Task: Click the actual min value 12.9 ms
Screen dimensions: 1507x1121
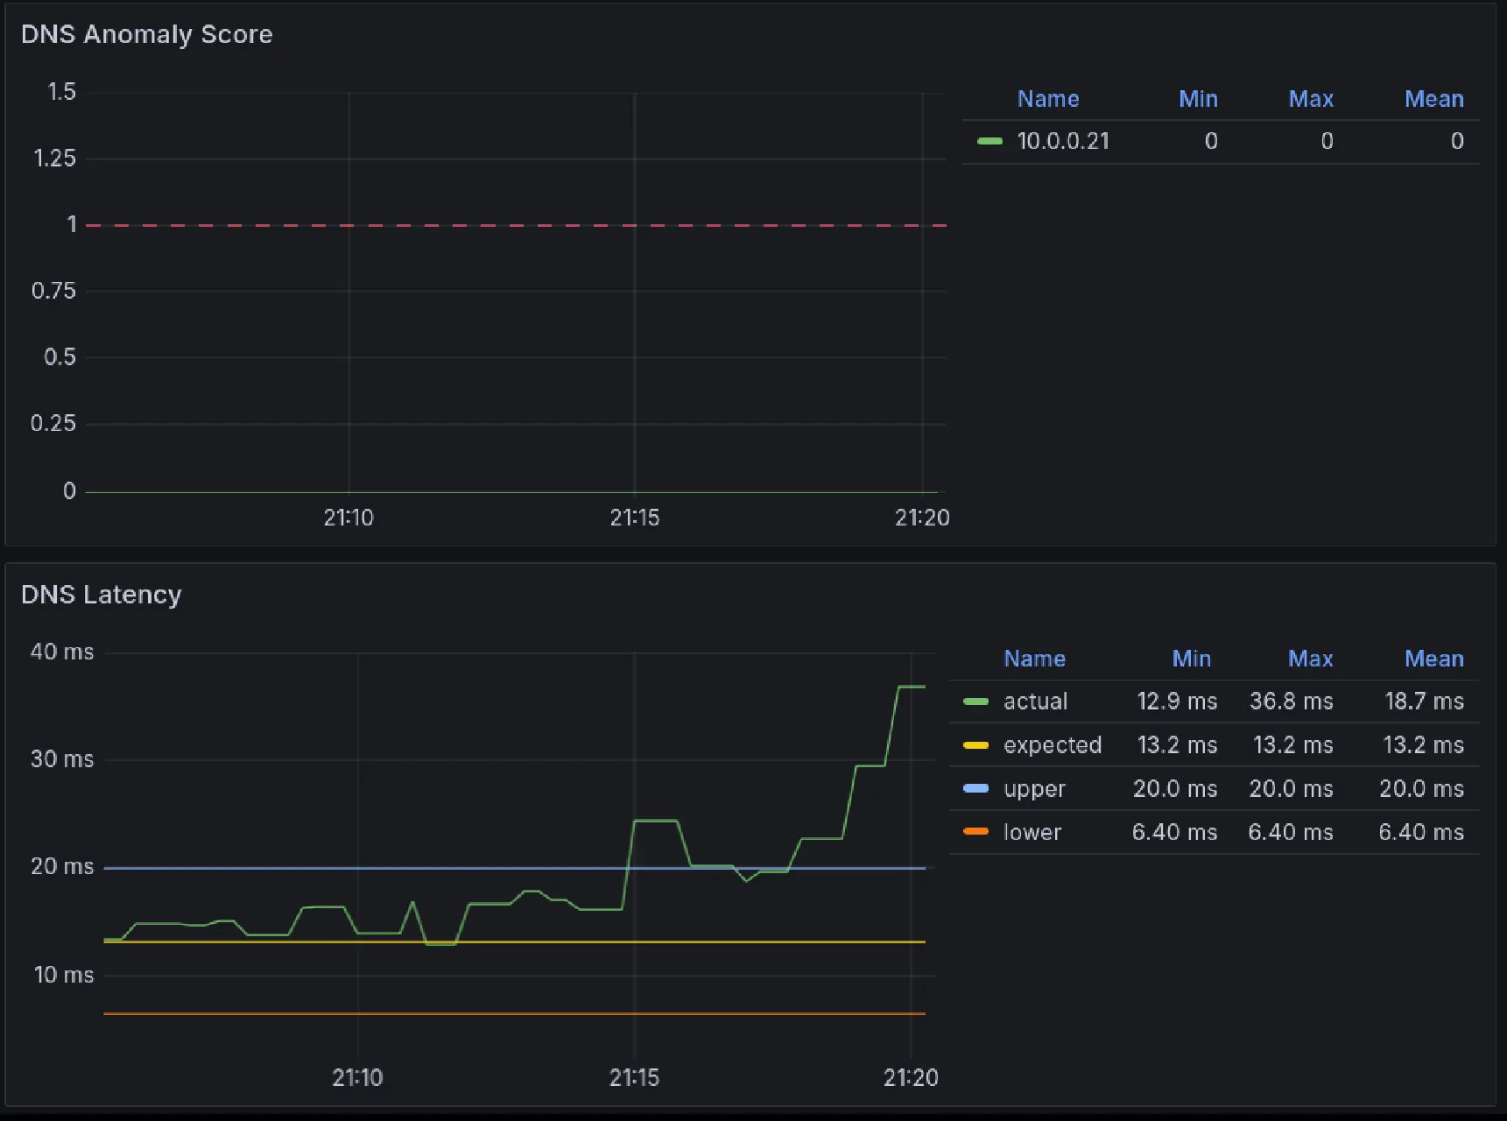Action: (1178, 702)
